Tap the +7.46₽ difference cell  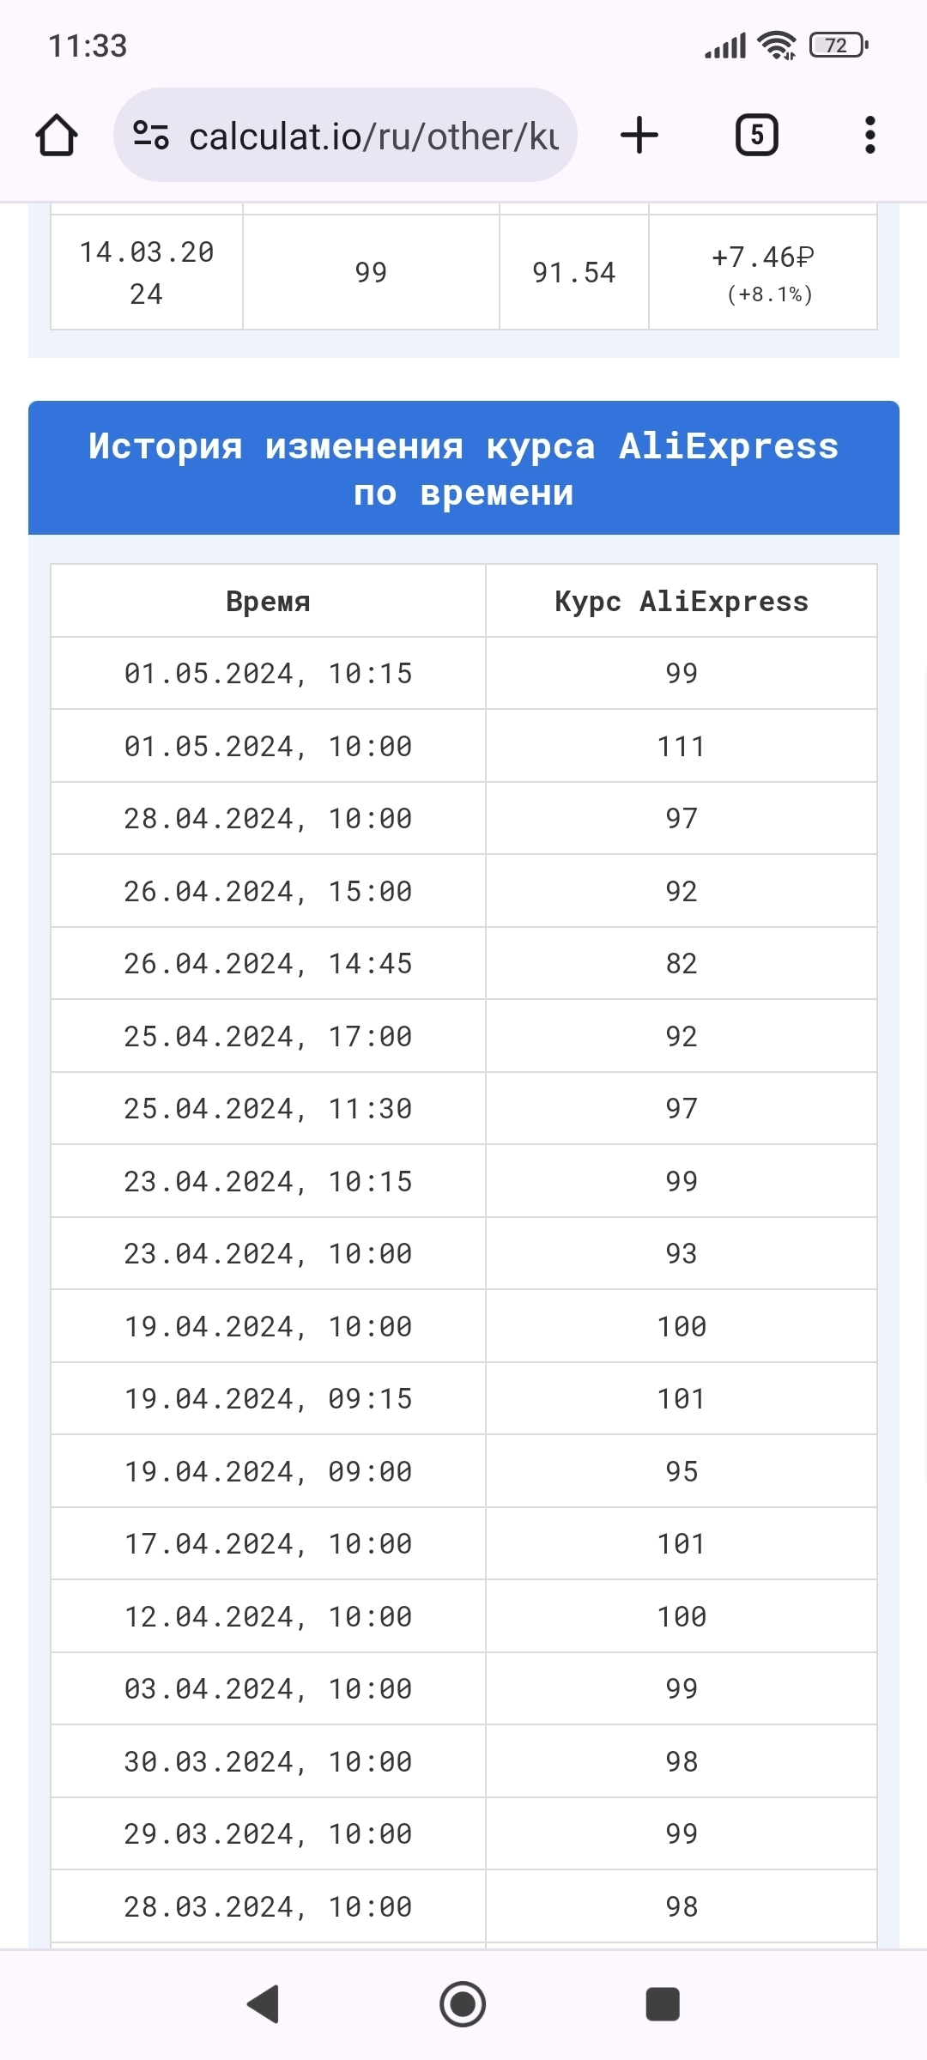(x=762, y=272)
